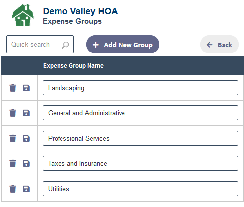This screenshot has width=244, height=207.
Task: Focus the Quick search field
Action: coord(40,44)
